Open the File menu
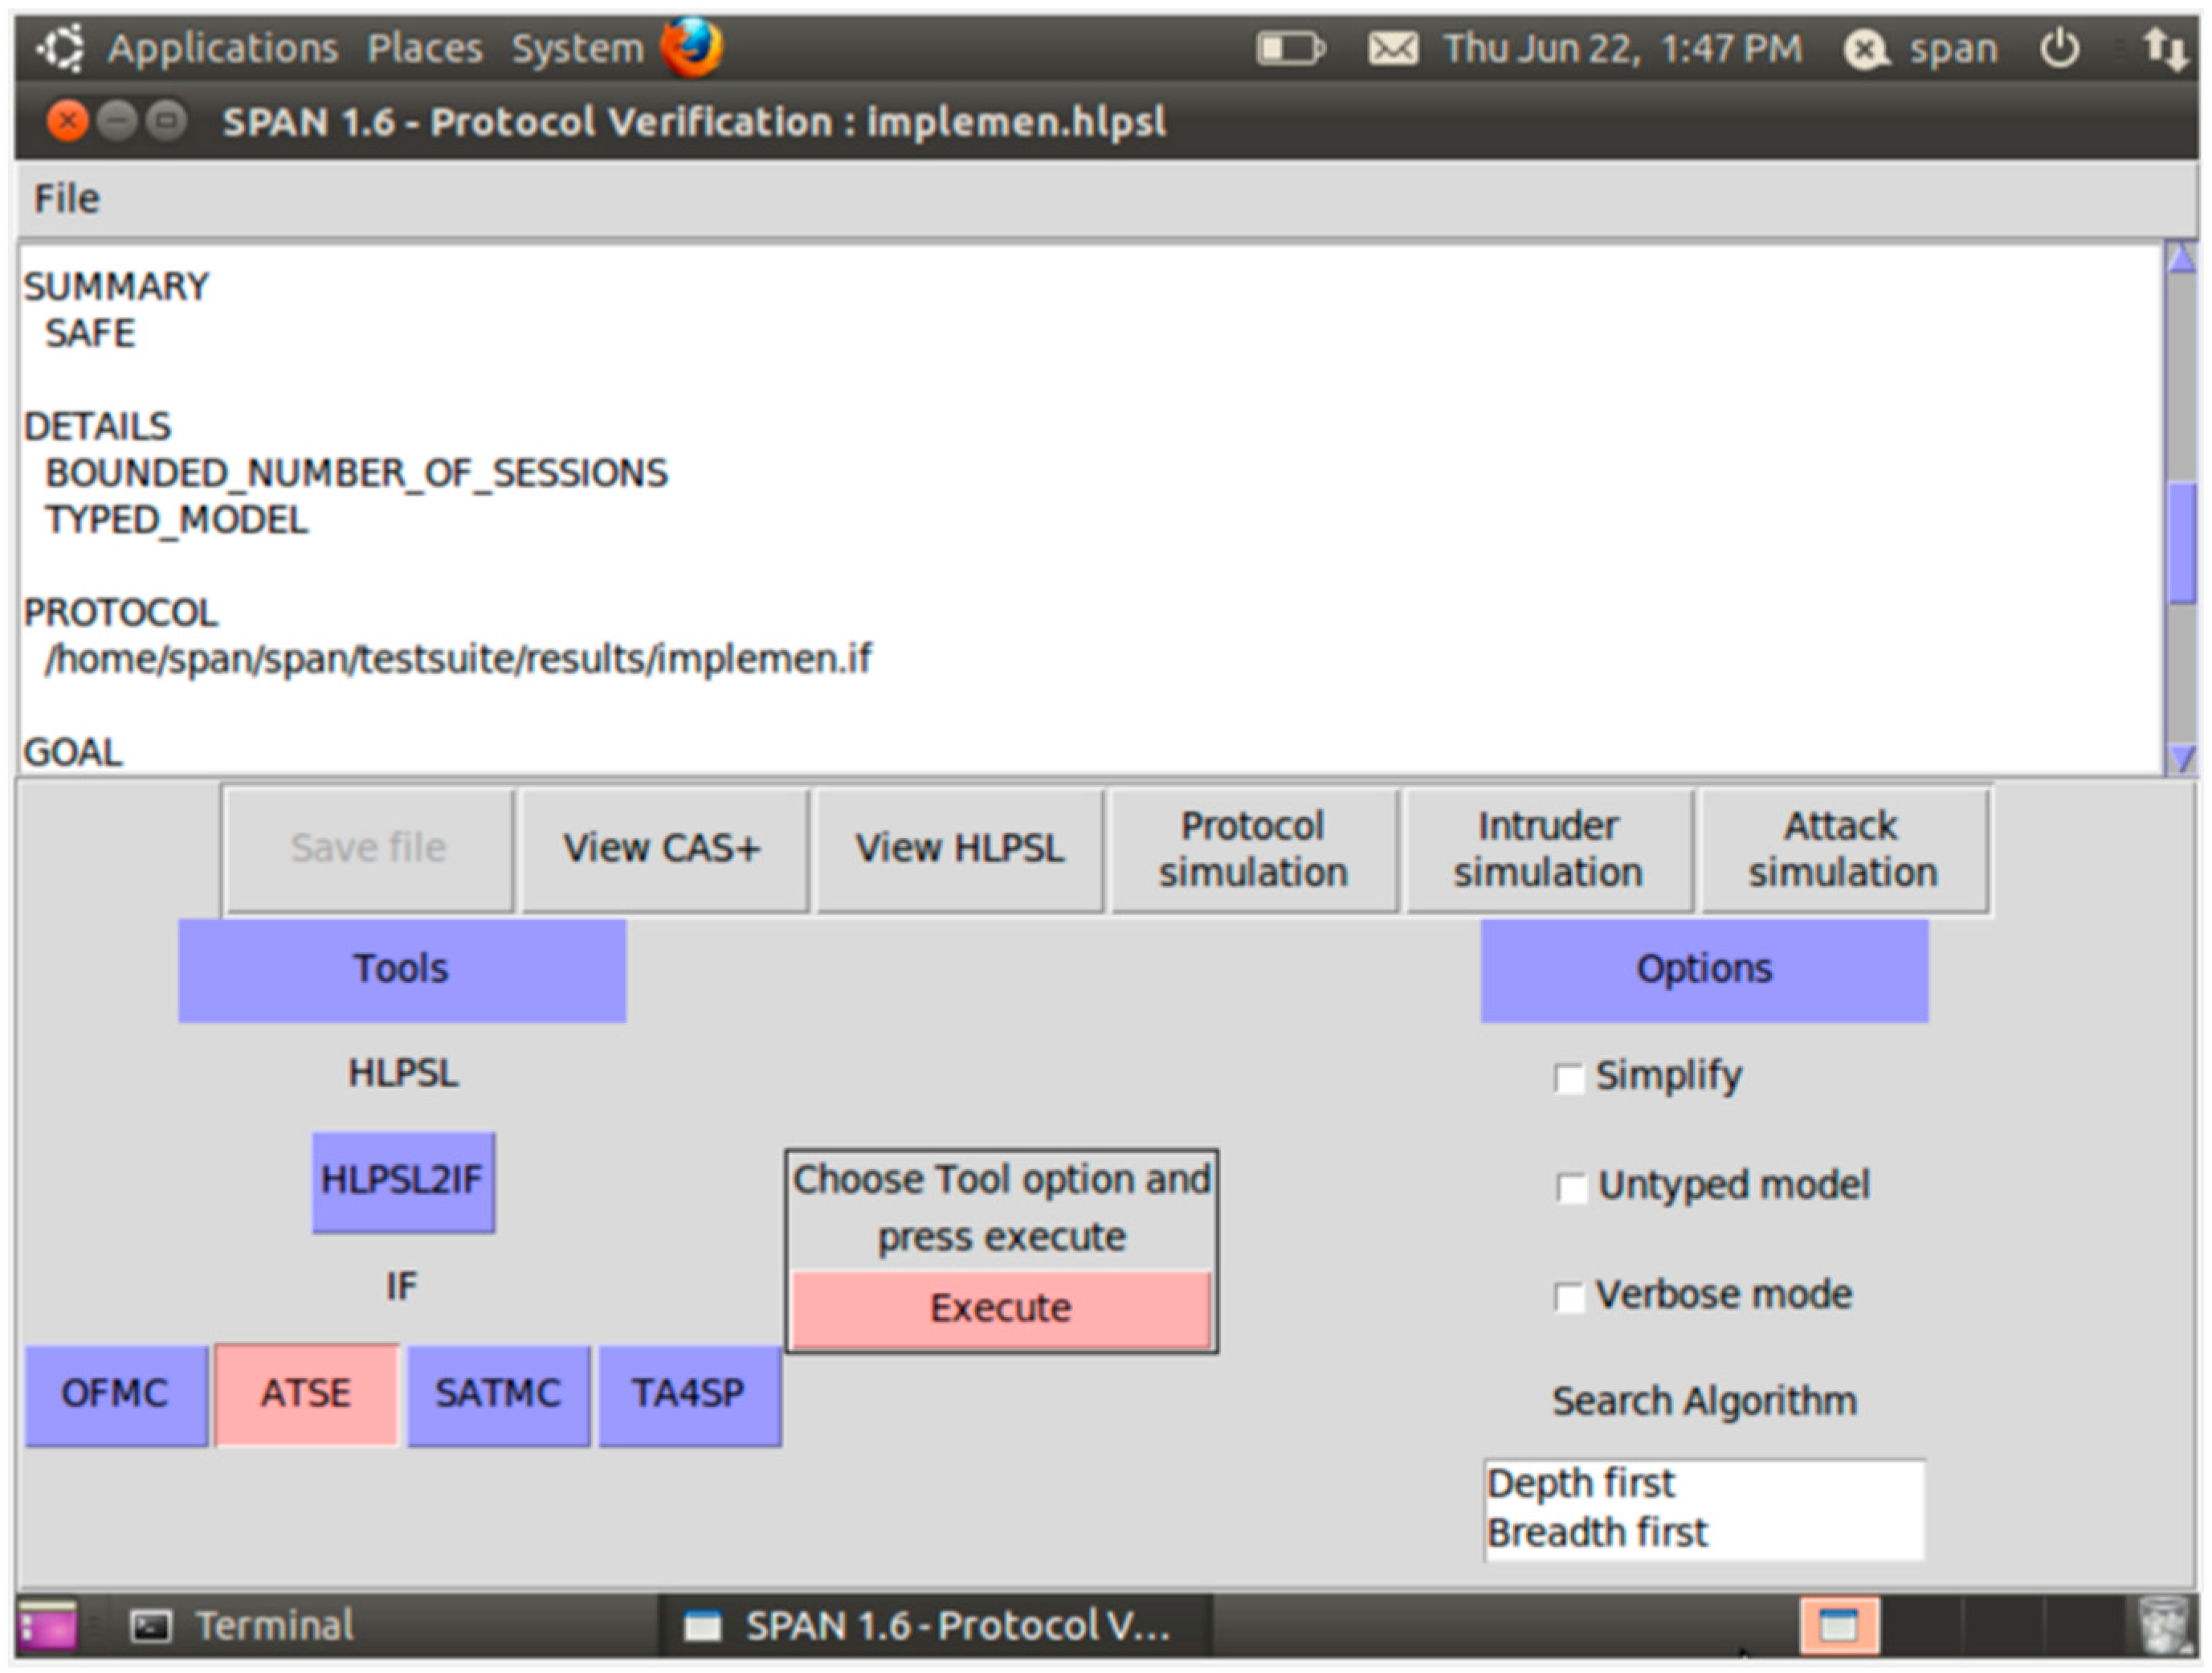The width and height of the screenshot is (2212, 1673). [67, 198]
